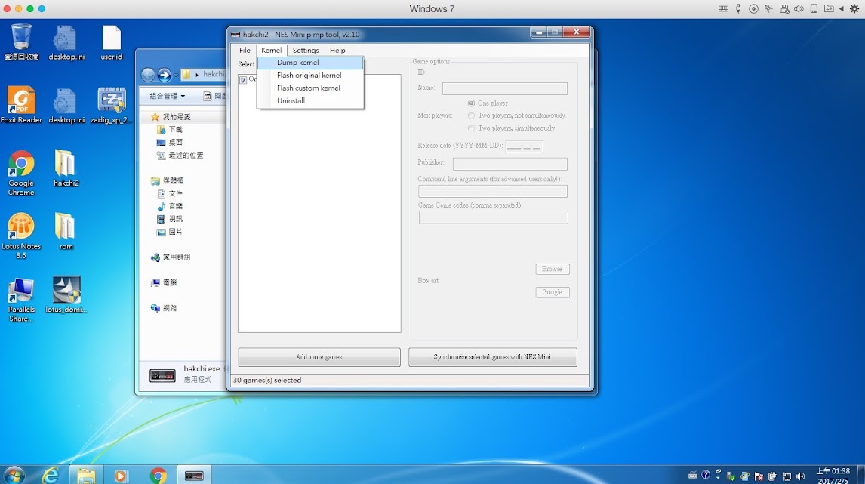Switch to Windows Explorer on the taskbar
Screen dimensions: 865x484
86,475
